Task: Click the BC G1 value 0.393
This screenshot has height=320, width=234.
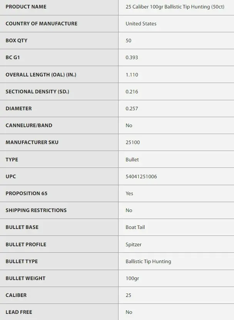Action: point(132,58)
